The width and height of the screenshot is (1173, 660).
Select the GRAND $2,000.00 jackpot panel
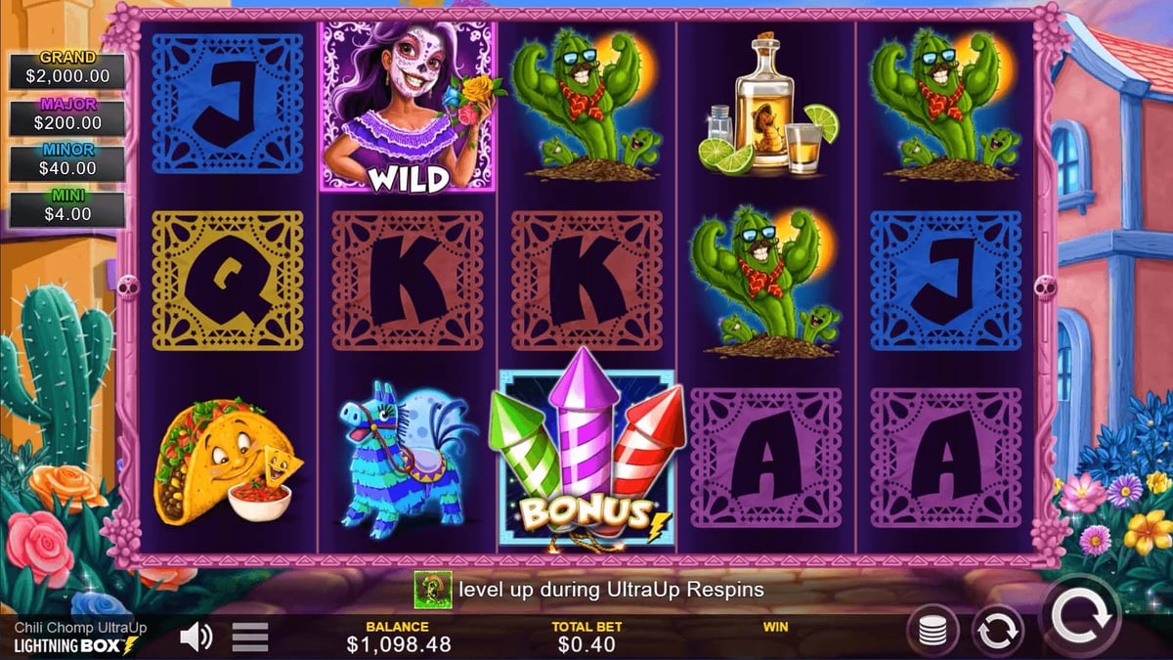pyautogui.click(x=67, y=68)
